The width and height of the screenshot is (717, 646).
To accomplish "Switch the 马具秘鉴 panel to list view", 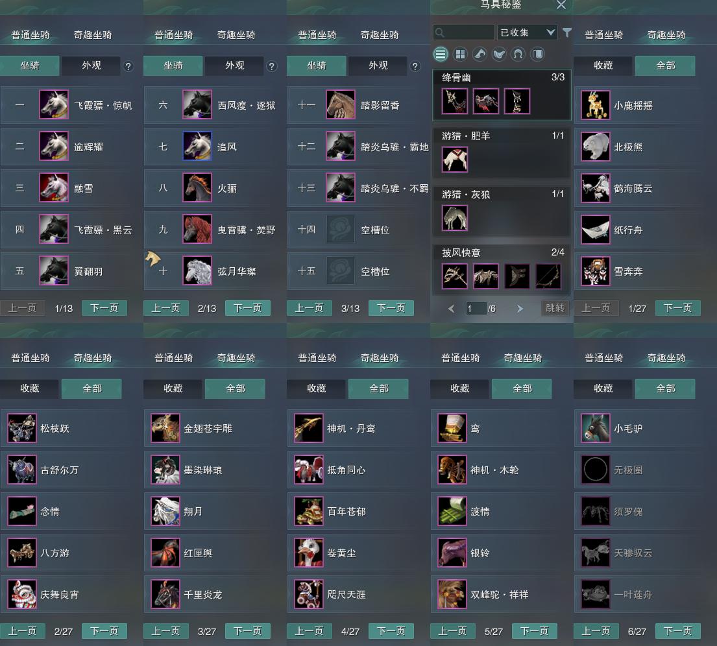I will point(441,54).
